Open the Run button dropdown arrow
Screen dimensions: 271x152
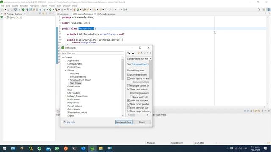coord(53,10)
